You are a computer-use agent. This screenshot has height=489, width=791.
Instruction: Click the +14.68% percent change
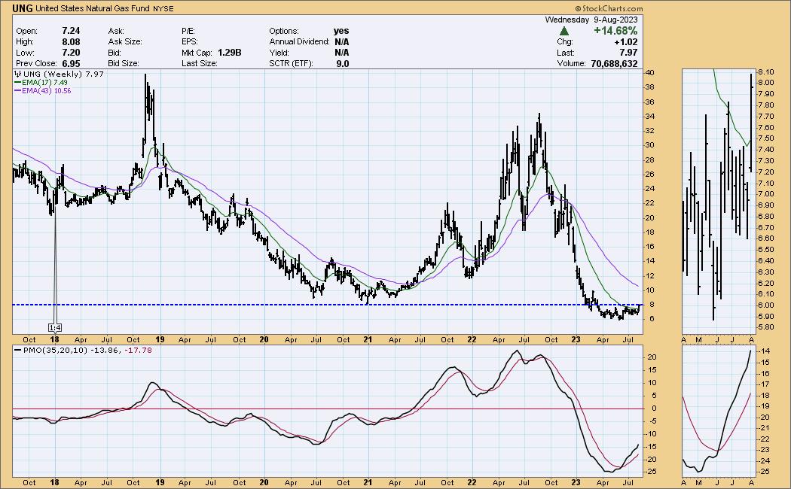click(615, 31)
